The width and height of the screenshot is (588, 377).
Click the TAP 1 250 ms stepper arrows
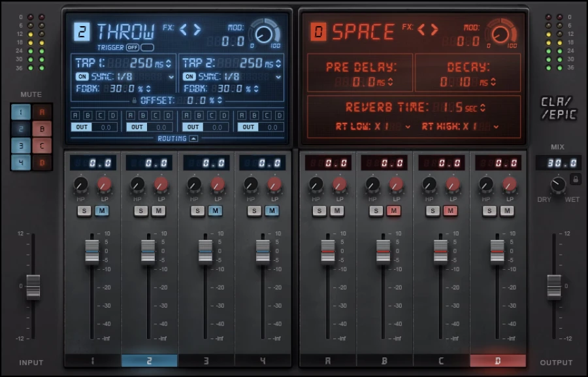point(169,64)
